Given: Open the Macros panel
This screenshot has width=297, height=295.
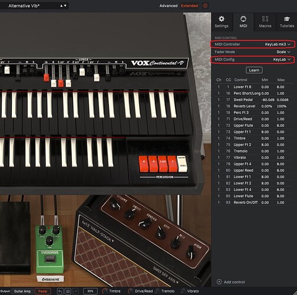Looking at the screenshot, I should pyautogui.click(x=265, y=22).
